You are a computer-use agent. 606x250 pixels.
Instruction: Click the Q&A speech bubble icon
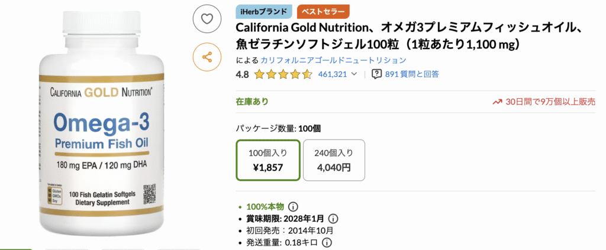[x=376, y=74]
